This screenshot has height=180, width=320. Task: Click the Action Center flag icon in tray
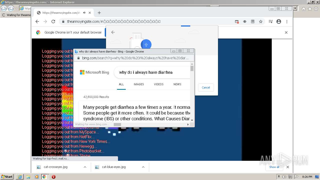tap(296, 177)
